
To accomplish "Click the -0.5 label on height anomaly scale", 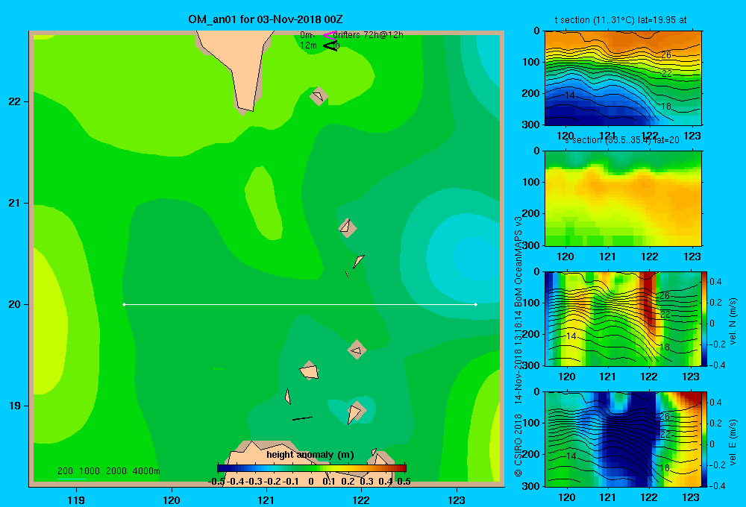I will pyautogui.click(x=217, y=482).
